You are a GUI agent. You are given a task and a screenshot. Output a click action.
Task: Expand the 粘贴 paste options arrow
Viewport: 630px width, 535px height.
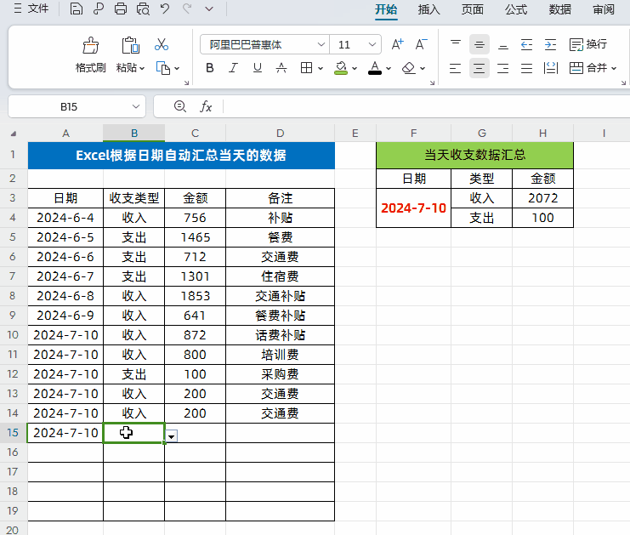click(x=142, y=68)
